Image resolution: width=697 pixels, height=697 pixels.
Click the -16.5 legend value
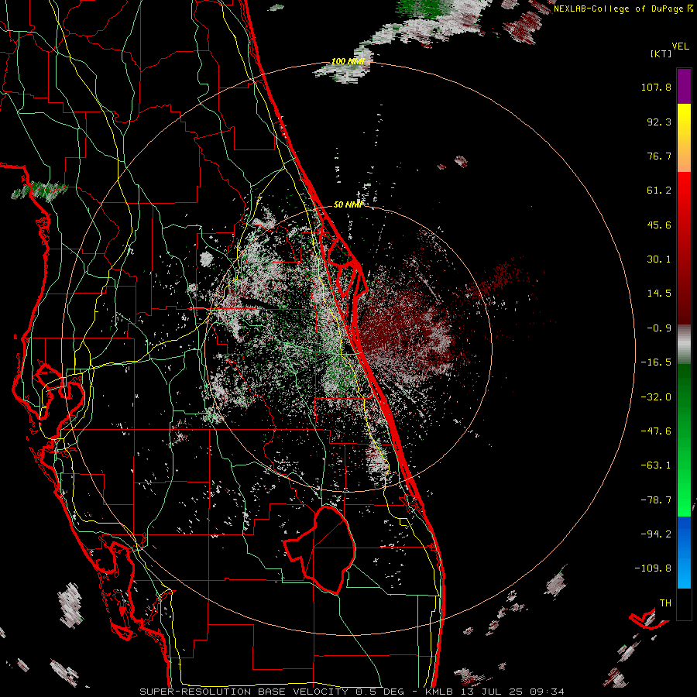point(656,362)
